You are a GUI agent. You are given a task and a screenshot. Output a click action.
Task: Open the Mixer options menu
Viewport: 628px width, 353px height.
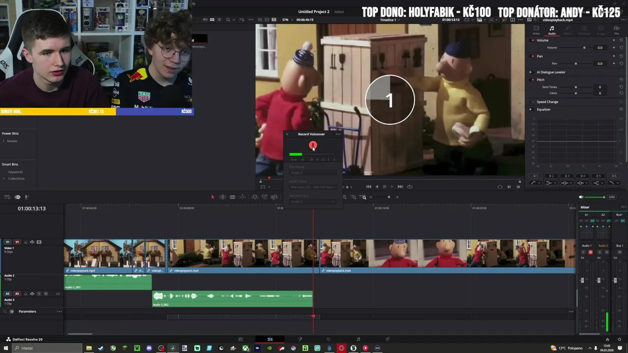point(623,207)
